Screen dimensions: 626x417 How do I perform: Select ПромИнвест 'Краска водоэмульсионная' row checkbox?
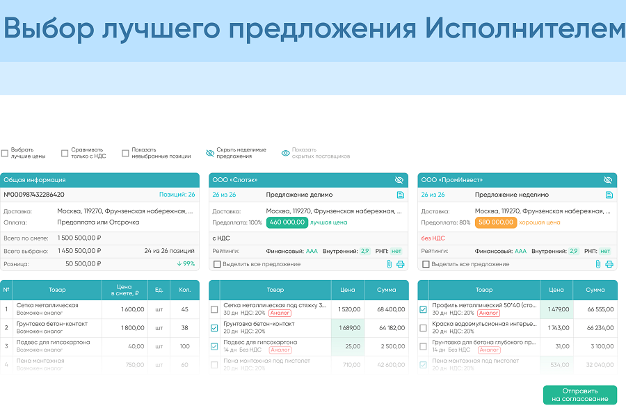point(424,328)
